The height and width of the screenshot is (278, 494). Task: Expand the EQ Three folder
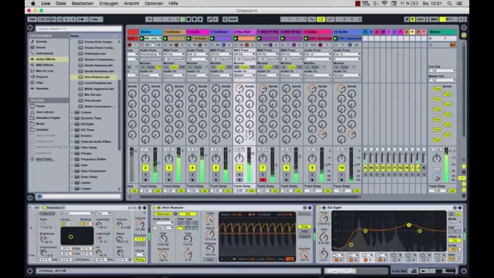pos(72,130)
